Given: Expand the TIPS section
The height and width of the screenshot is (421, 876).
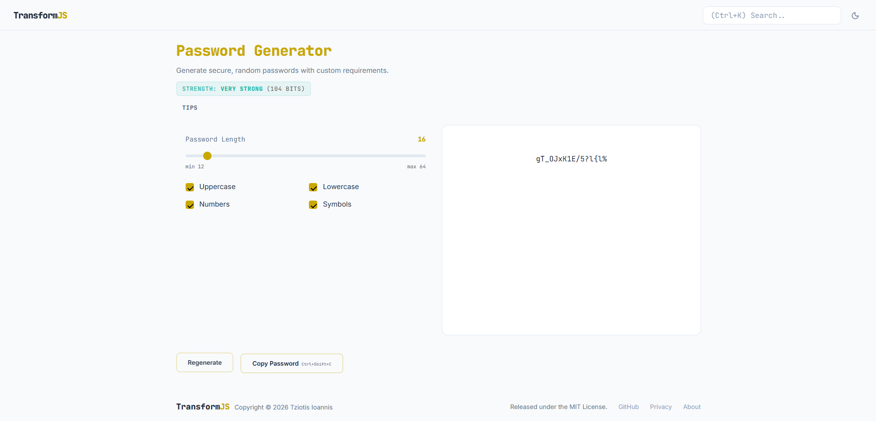Looking at the screenshot, I should (x=190, y=107).
